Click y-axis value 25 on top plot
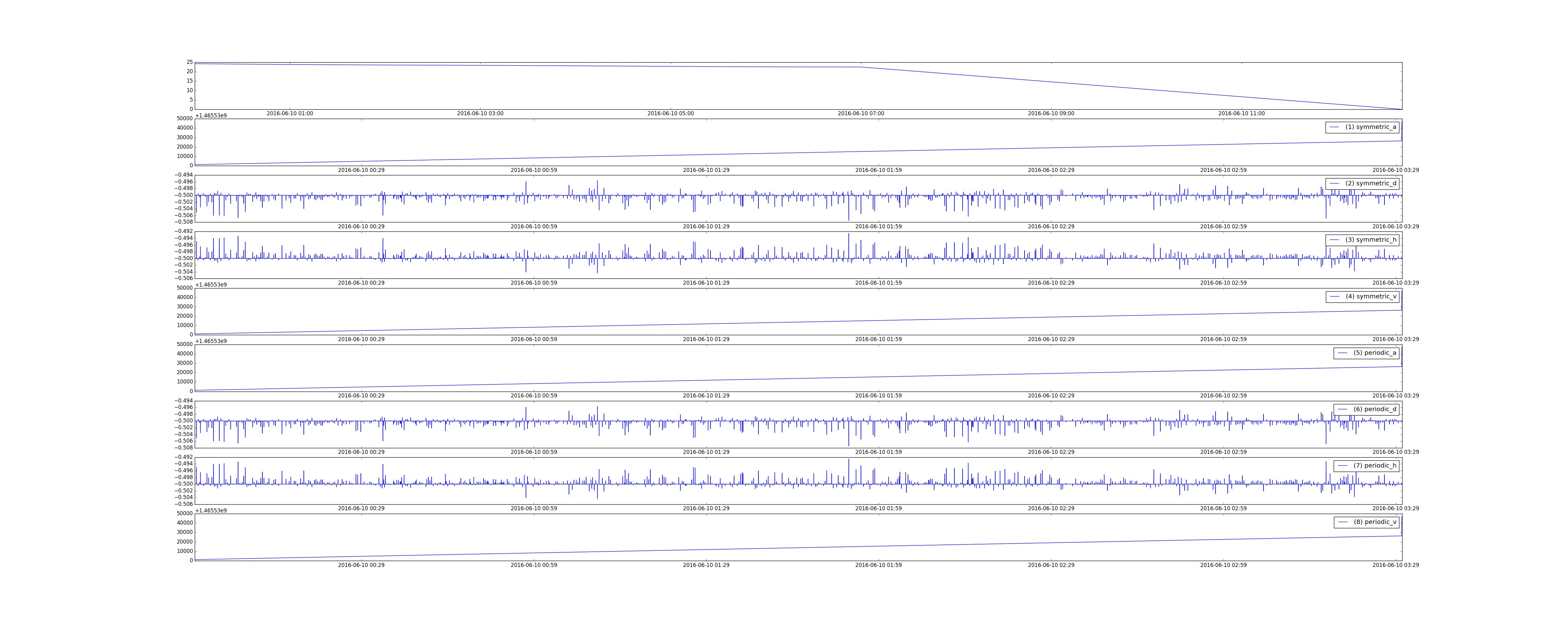This screenshot has height=623, width=1558. pyautogui.click(x=190, y=62)
